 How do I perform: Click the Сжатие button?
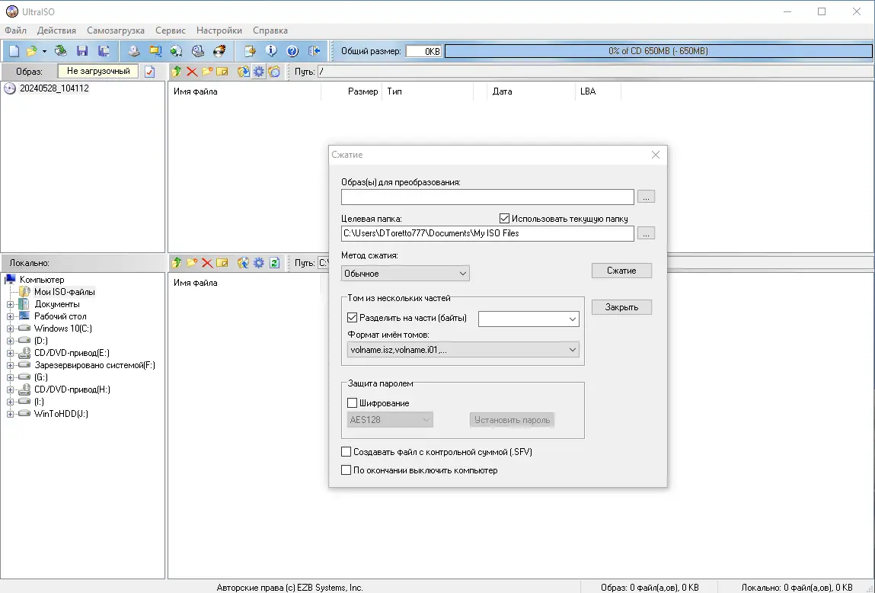tap(621, 271)
